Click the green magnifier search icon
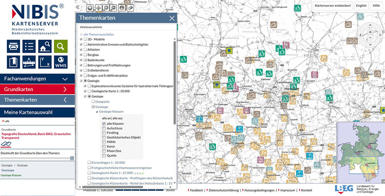 61,46
